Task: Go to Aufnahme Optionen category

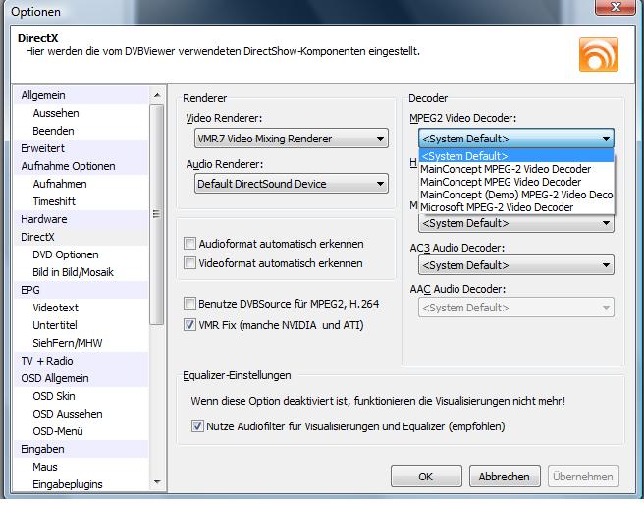Action: (x=68, y=166)
